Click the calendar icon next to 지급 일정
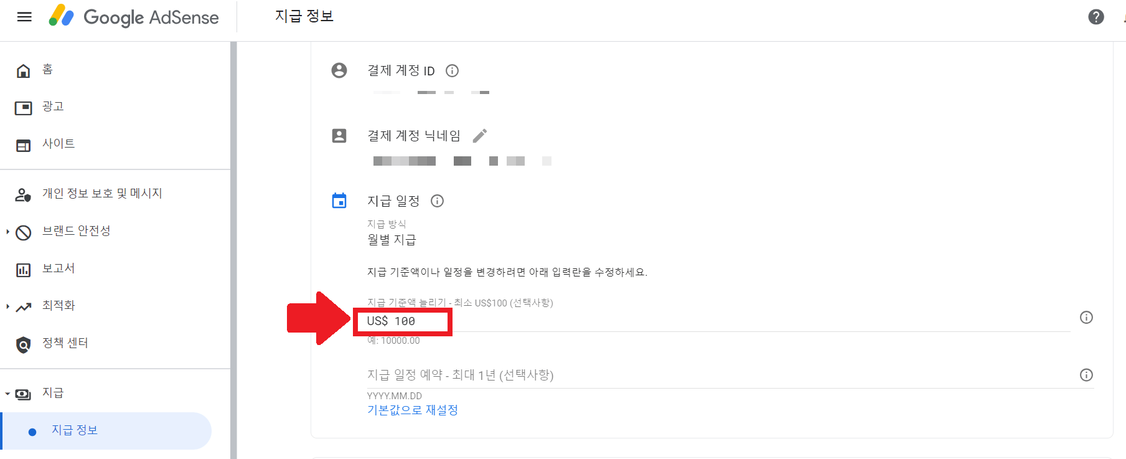This screenshot has height=459, width=1126. point(339,200)
